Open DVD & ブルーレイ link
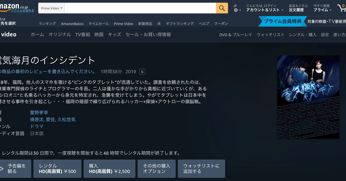The width and height of the screenshot is (346, 181). [235, 35]
